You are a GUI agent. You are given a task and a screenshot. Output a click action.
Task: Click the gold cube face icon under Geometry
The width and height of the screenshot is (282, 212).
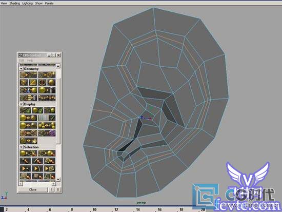pyautogui.click(x=24, y=83)
